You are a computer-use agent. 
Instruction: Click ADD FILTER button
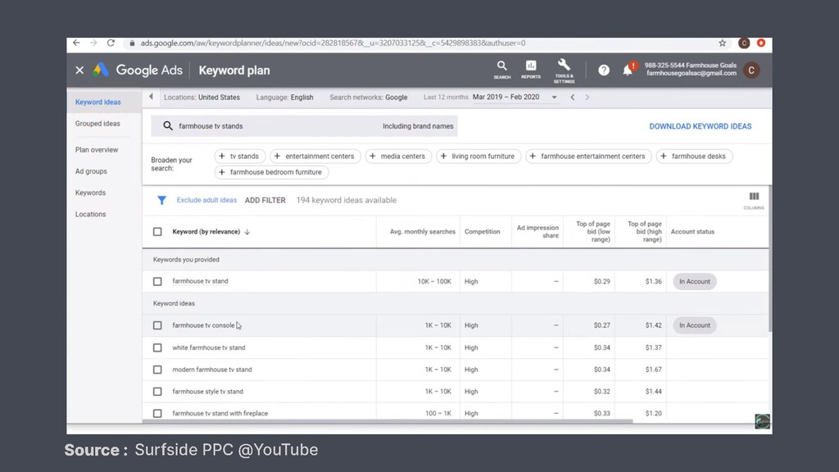(265, 200)
